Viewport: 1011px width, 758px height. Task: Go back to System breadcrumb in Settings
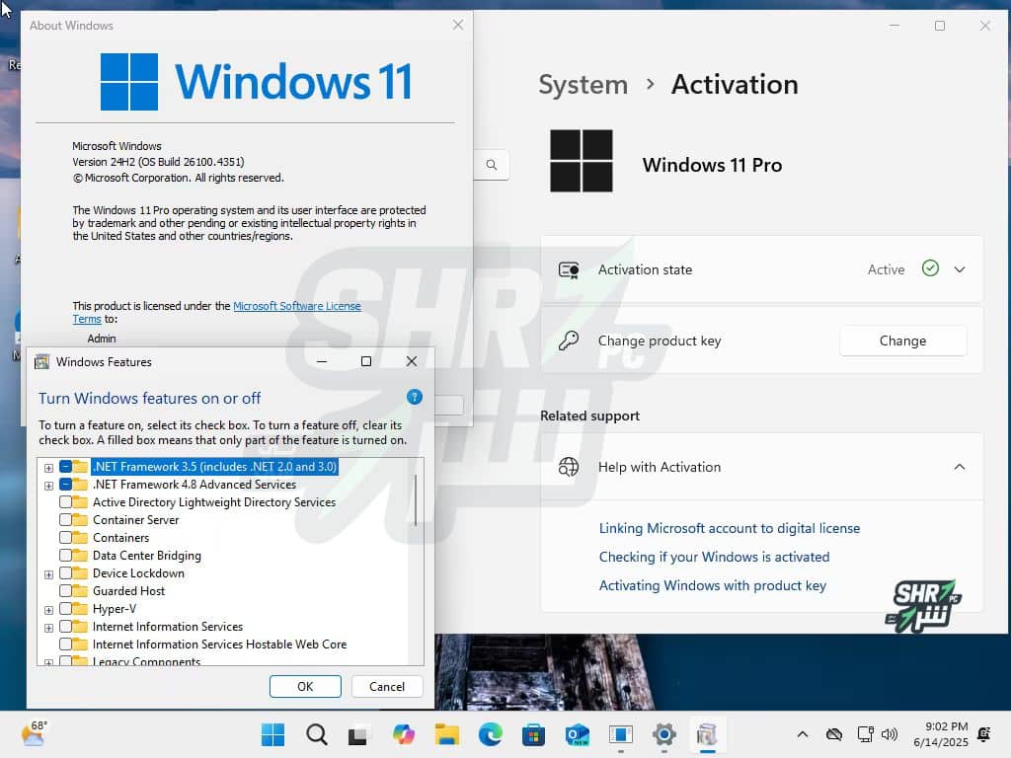pos(583,85)
